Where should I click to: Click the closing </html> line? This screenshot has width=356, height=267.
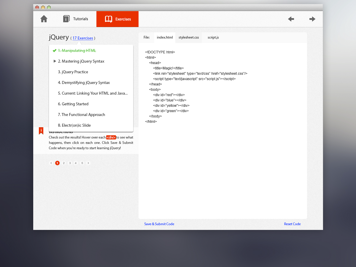pos(151,122)
